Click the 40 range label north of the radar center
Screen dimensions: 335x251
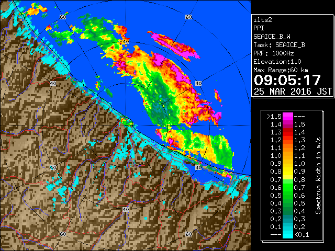point(126,42)
